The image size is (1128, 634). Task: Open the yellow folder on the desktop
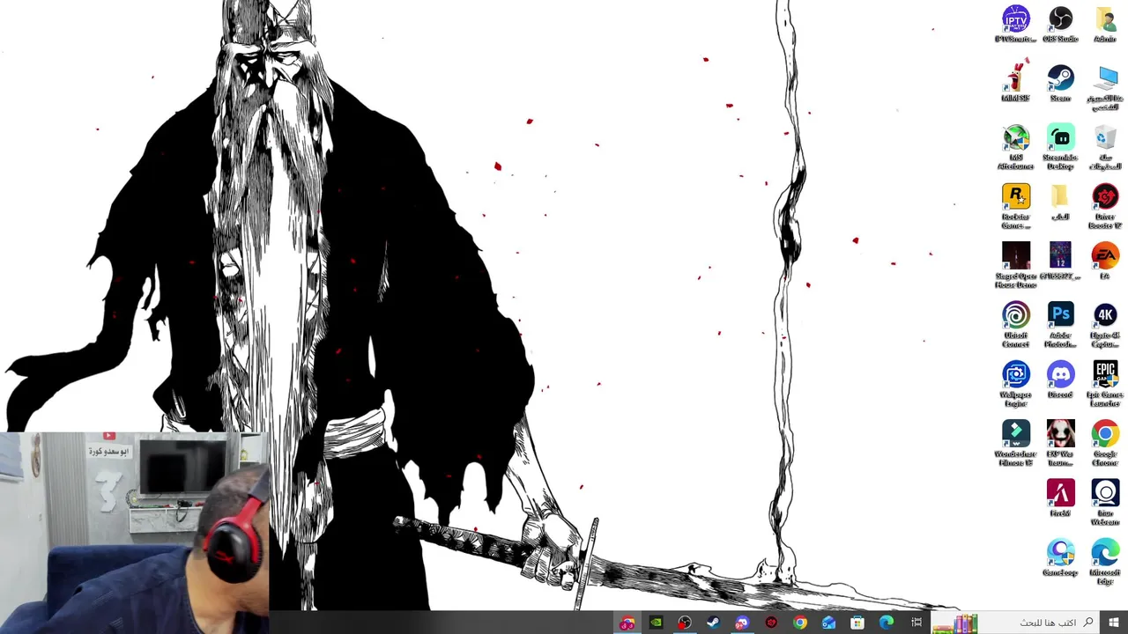(x=1060, y=202)
